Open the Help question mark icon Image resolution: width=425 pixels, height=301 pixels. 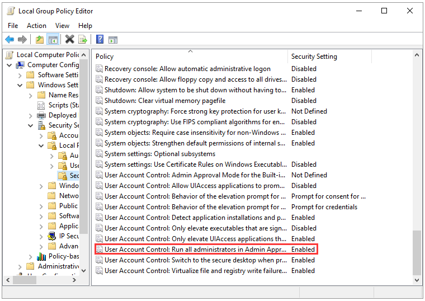pos(100,39)
